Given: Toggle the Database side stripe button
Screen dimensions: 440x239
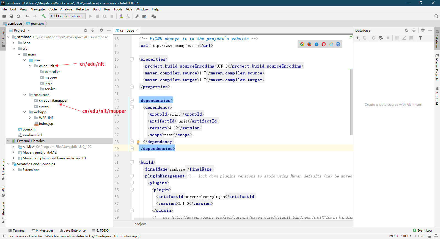Looking at the screenshot, I should point(437,38).
